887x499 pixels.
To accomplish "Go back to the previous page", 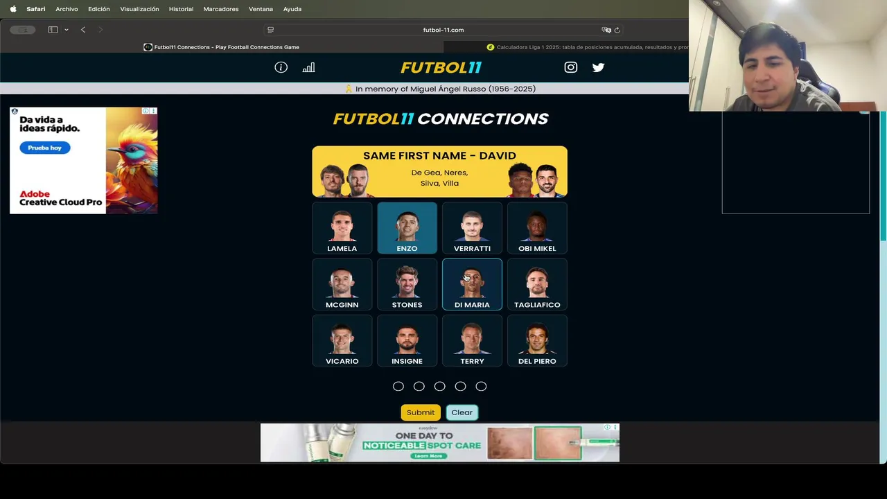I will coord(83,30).
